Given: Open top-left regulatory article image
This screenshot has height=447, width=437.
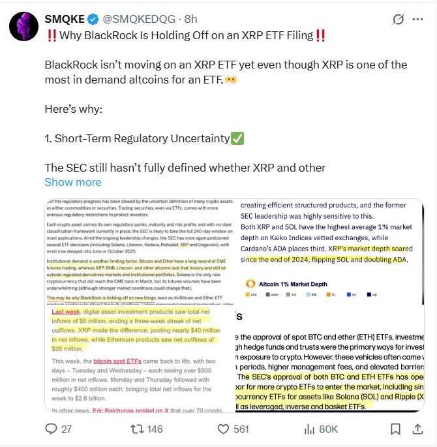Looking at the screenshot, I should click(140, 252).
